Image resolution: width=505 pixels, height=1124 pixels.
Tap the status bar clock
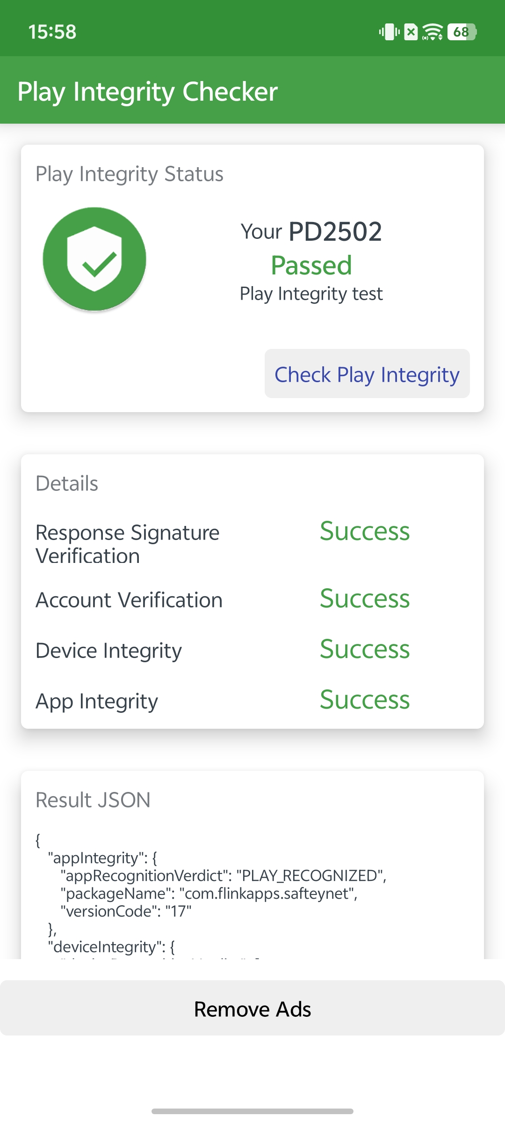pos(52,32)
